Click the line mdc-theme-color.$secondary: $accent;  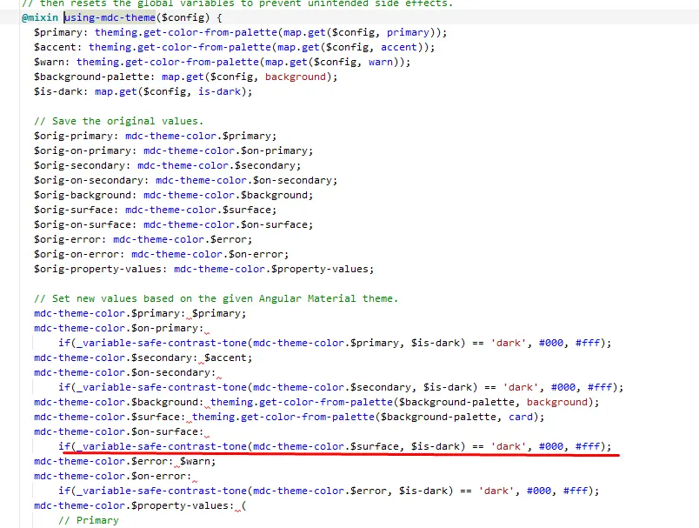(x=143, y=358)
